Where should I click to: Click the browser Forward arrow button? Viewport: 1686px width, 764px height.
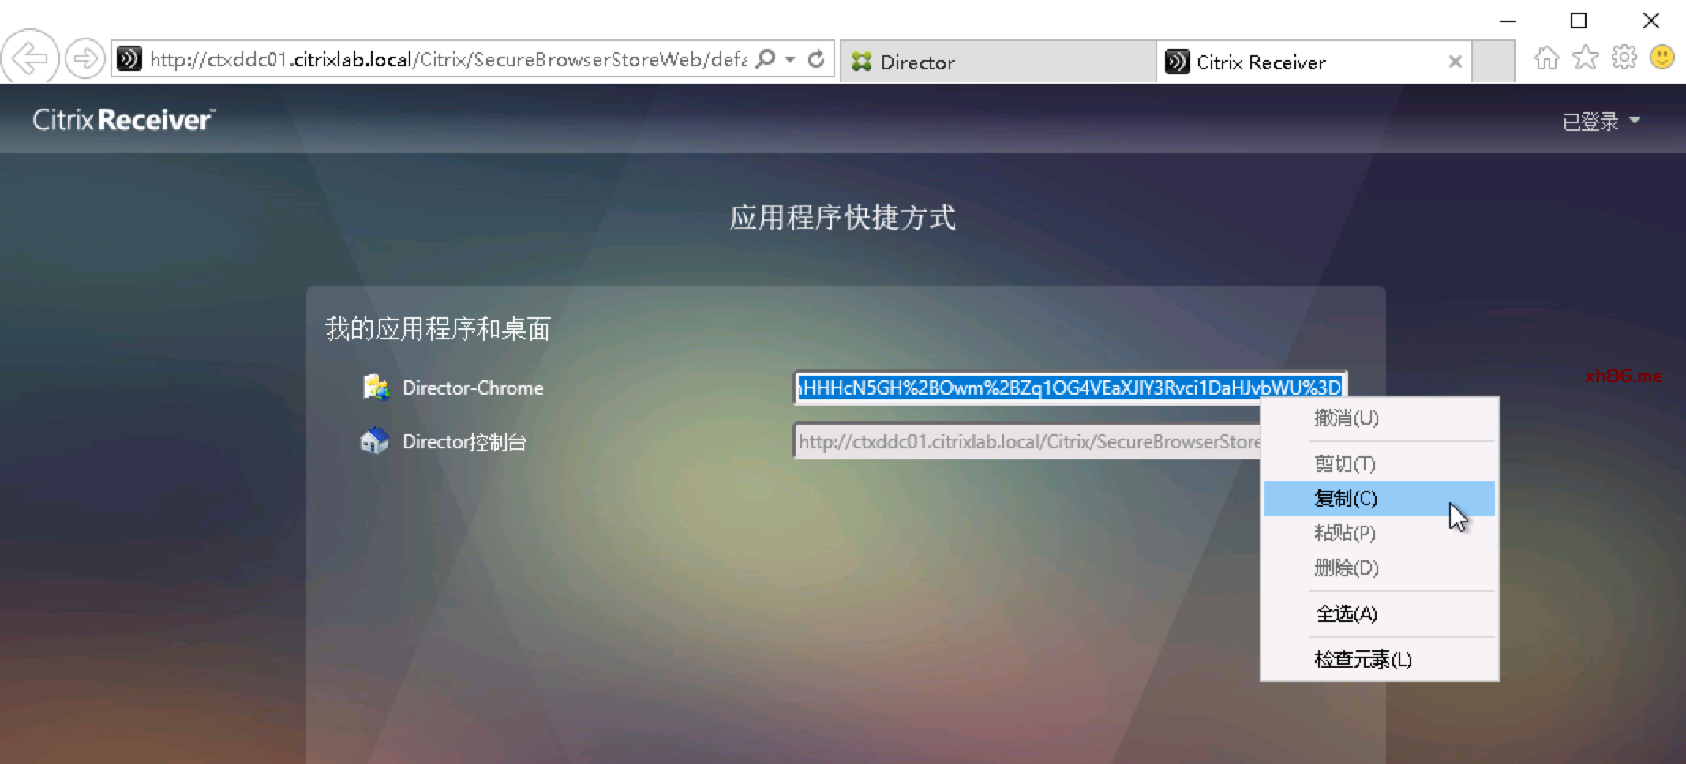(84, 58)
